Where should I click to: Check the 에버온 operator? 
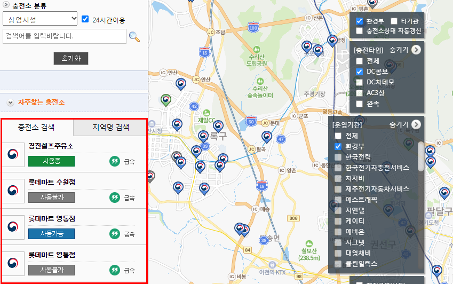[338, 232]
